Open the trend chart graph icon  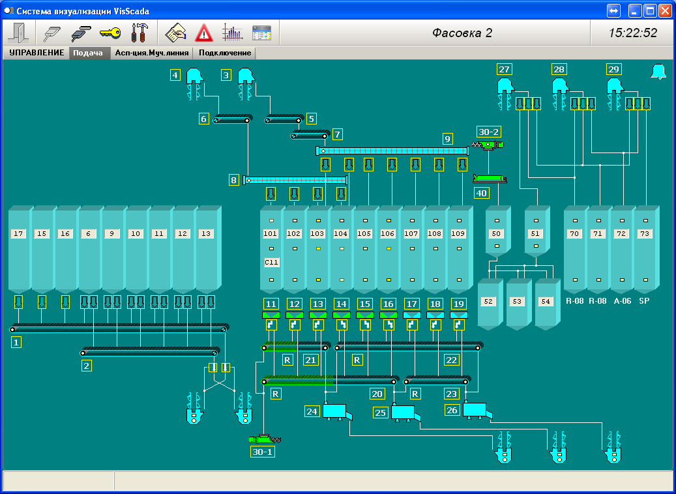pos(232,32)
